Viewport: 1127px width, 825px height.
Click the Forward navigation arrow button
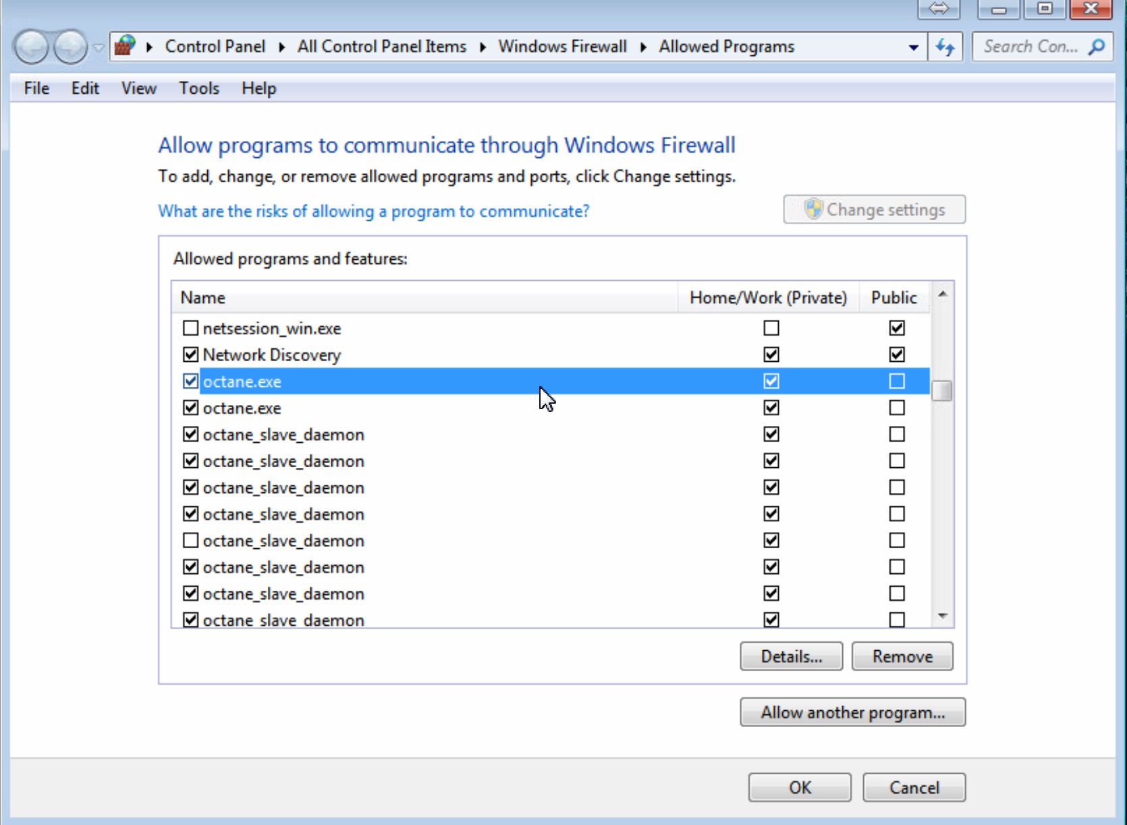pos(70,47)
